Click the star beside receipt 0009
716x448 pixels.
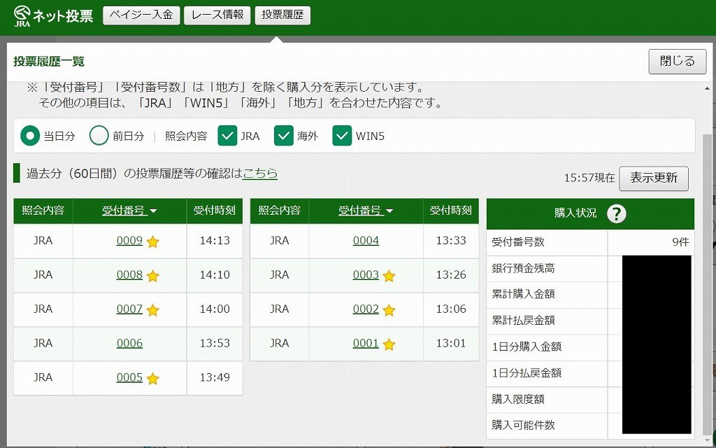(x=153, y=241)
